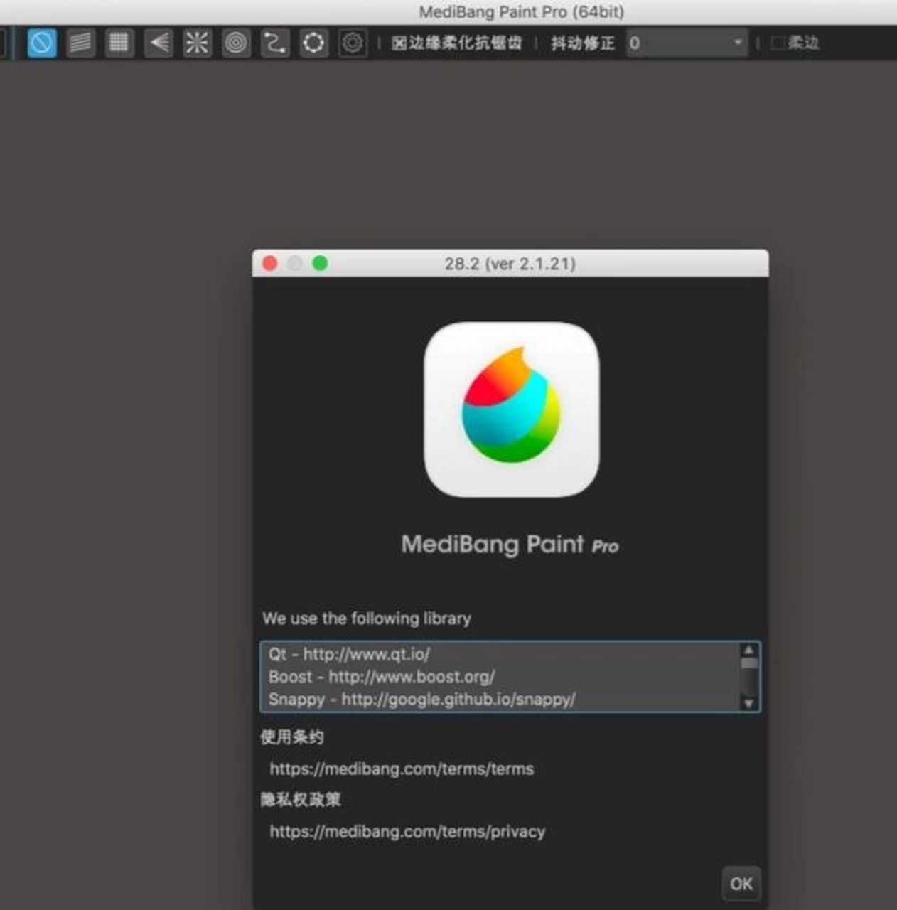Viewport: 897px width, 910px height.
Task: Click the OK button
Action: click(x=741, y=884)
